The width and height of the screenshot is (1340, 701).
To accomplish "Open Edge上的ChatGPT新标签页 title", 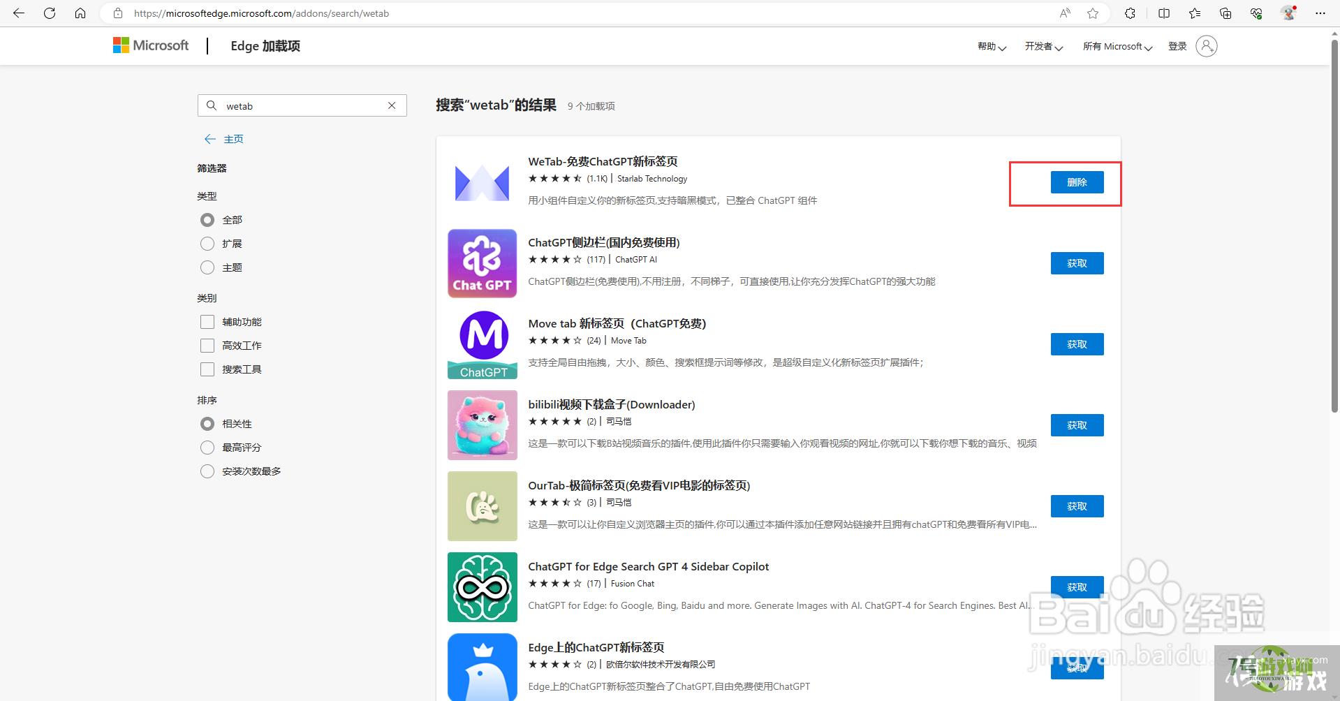I will click(x=596, y=647).
